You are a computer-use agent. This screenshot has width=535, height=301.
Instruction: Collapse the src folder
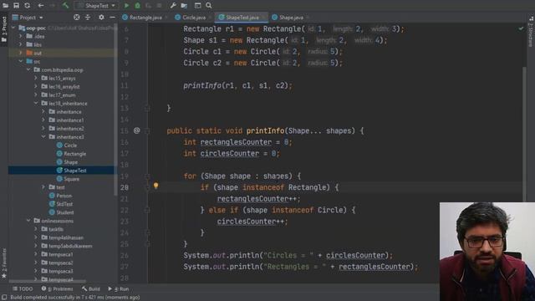pos(21,61)
